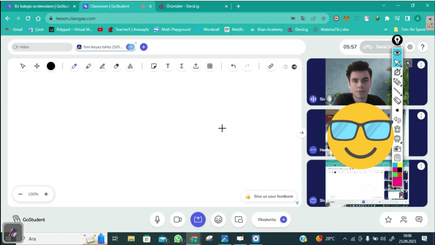The image size is (435, 245).
Task: Select the large magenta swatch in annotation toolbar
Action: click(397, 182)
